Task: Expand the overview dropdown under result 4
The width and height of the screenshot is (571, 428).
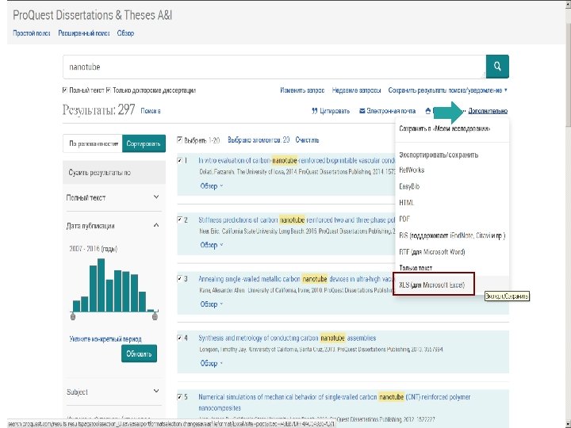Action: (212, 363)
